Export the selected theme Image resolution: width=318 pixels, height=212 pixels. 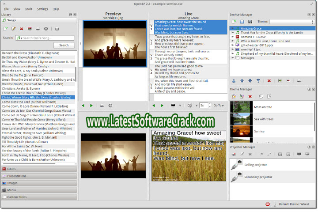point(269,96)
